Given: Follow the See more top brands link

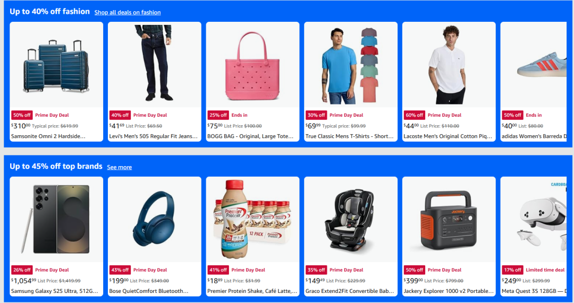Looking at the screenshot, I should (x=120, y=167).
